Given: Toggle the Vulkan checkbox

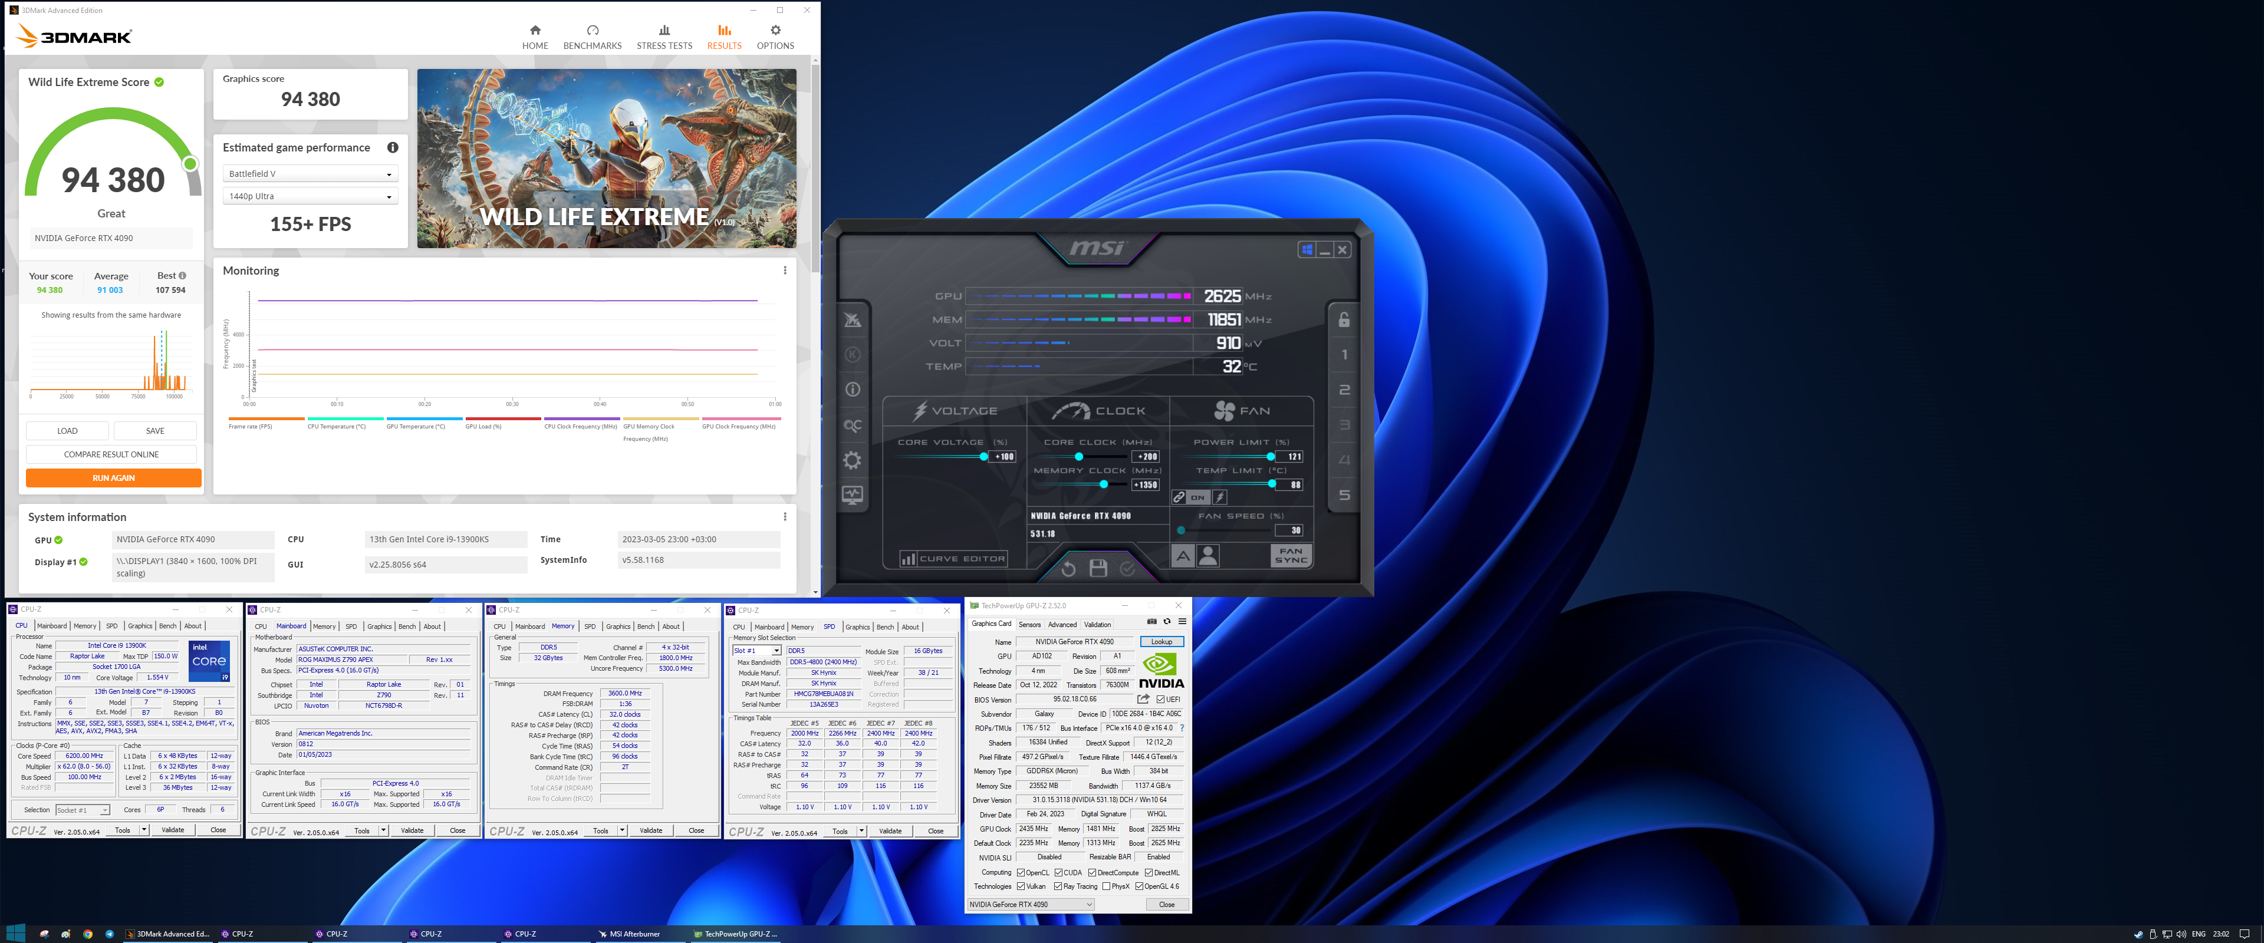Looking at the screenshot, I should coord(1021,886).
